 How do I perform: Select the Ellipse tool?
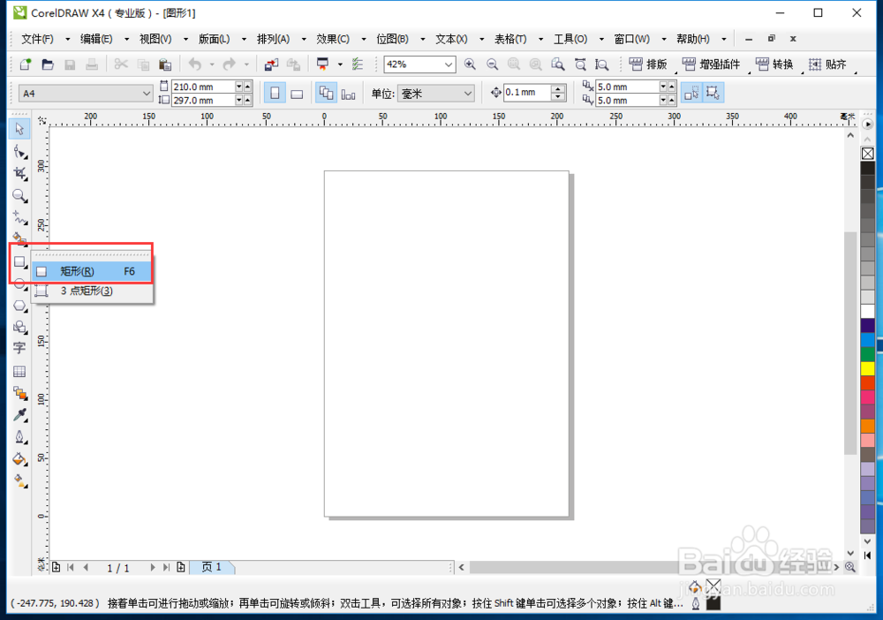tap(19, 283)
